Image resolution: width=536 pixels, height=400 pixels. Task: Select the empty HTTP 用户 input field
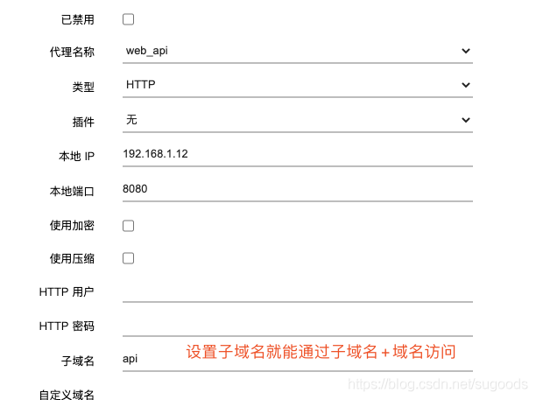(x=298, y=291)
